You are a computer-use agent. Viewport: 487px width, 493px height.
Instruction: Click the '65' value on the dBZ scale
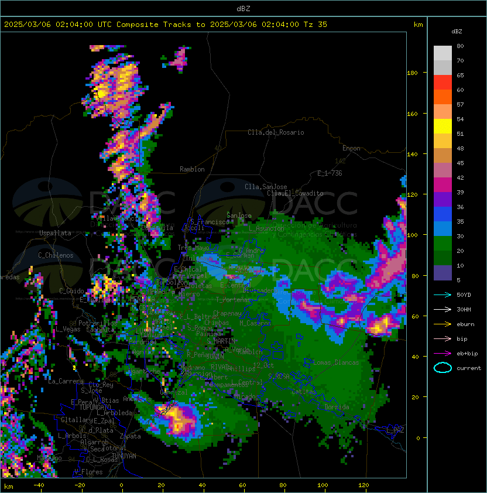460,75
